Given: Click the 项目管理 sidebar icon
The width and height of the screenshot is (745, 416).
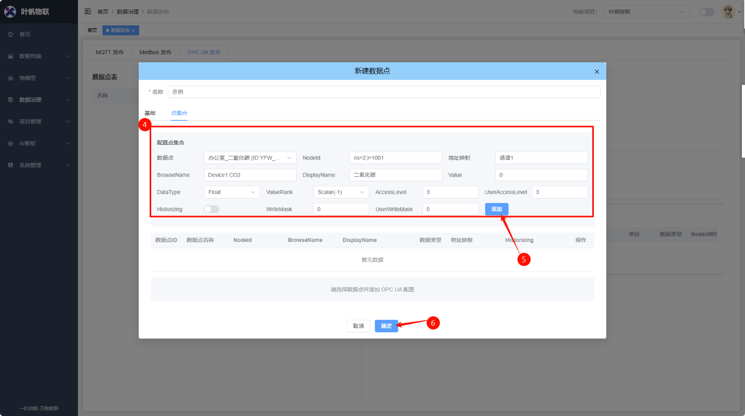Looking at the screenshot, I should pyautogui.click(x=10, y=122).
